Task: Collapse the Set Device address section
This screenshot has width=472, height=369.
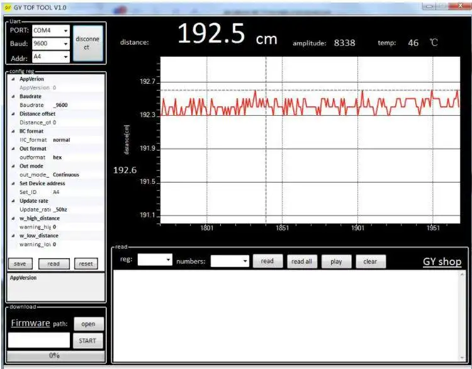Action: point(13,184)
